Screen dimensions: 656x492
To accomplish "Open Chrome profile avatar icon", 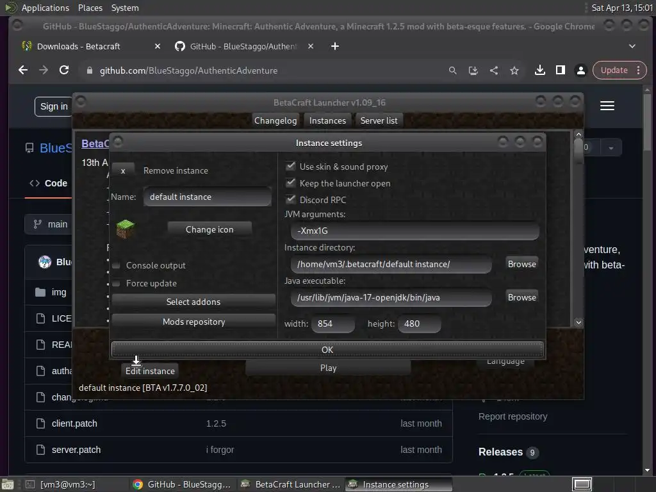I will pos(580,70).
